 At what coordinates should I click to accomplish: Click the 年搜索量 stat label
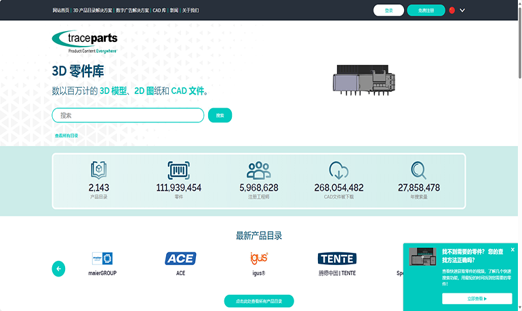click(419, 197)
